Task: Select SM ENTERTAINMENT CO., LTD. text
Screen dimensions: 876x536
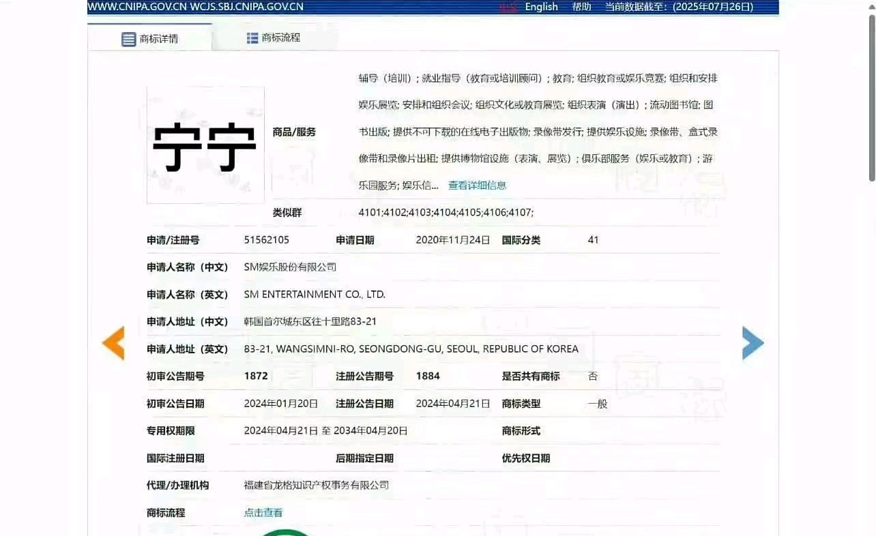Action: pos(315,295)
